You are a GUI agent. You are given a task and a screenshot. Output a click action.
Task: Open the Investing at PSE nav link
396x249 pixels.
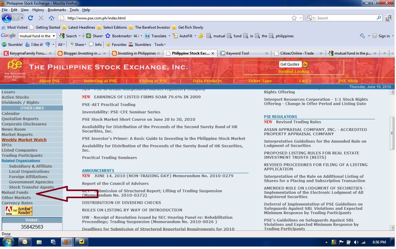coord(100,81)
